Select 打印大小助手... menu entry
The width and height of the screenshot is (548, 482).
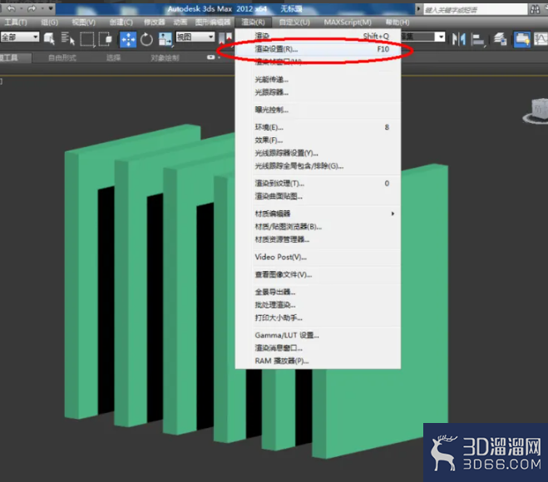[318, 317]
